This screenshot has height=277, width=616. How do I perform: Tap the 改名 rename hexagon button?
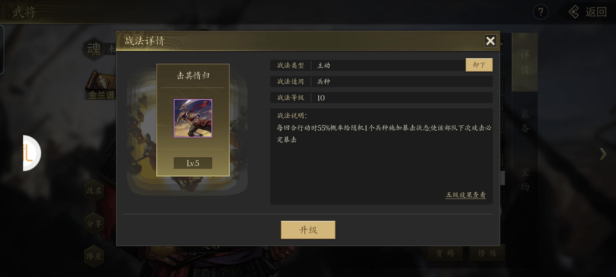(94, 191)
